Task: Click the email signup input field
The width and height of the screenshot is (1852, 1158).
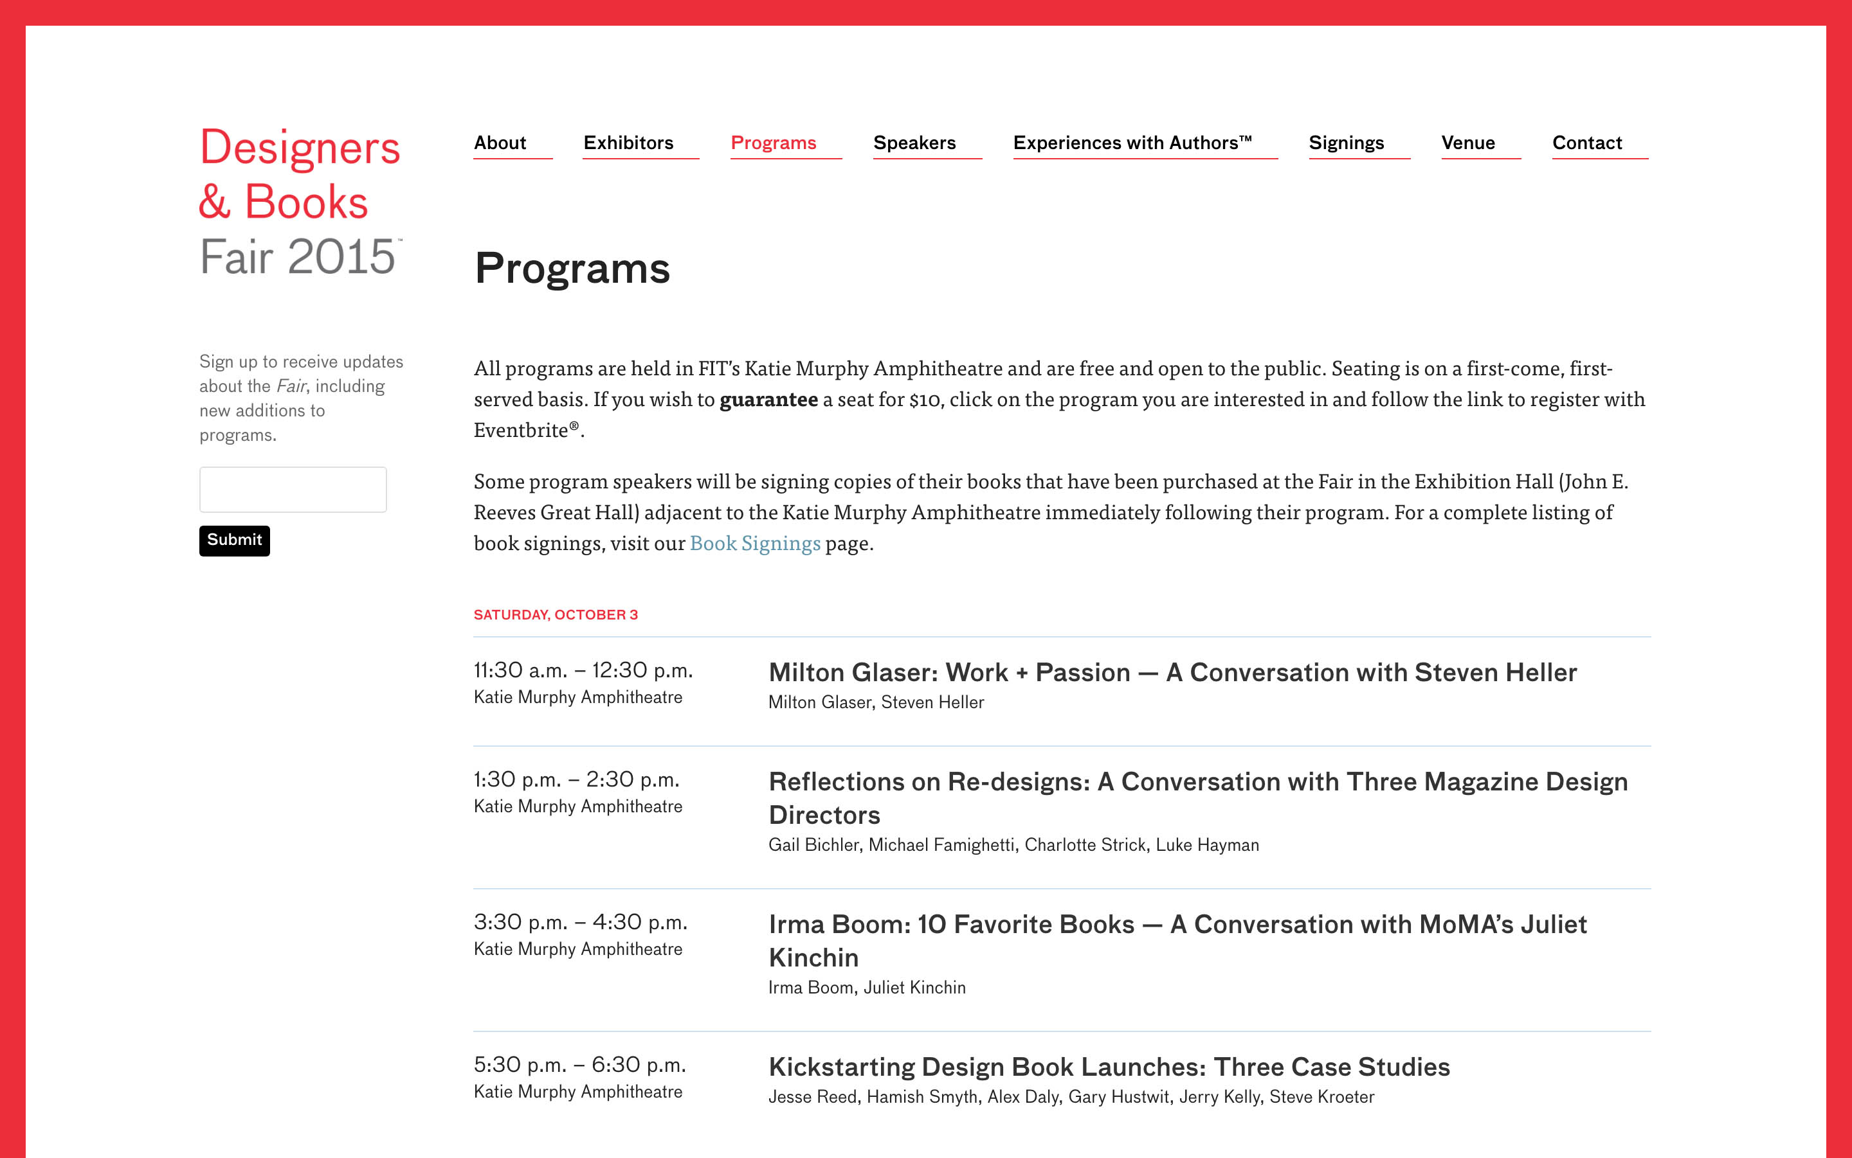Action: click(293, 490)
